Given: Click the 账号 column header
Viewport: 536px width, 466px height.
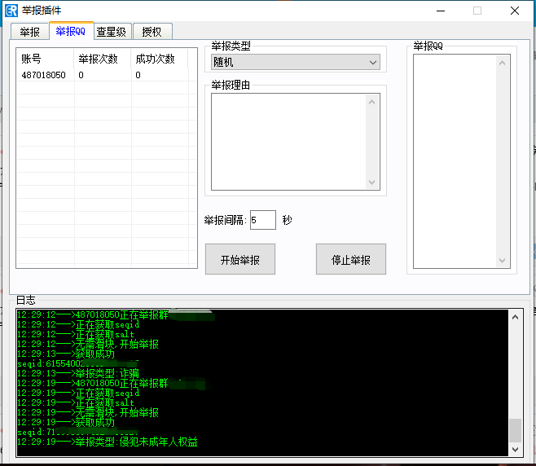Looking at the screenshot, I should pos(45,59).
